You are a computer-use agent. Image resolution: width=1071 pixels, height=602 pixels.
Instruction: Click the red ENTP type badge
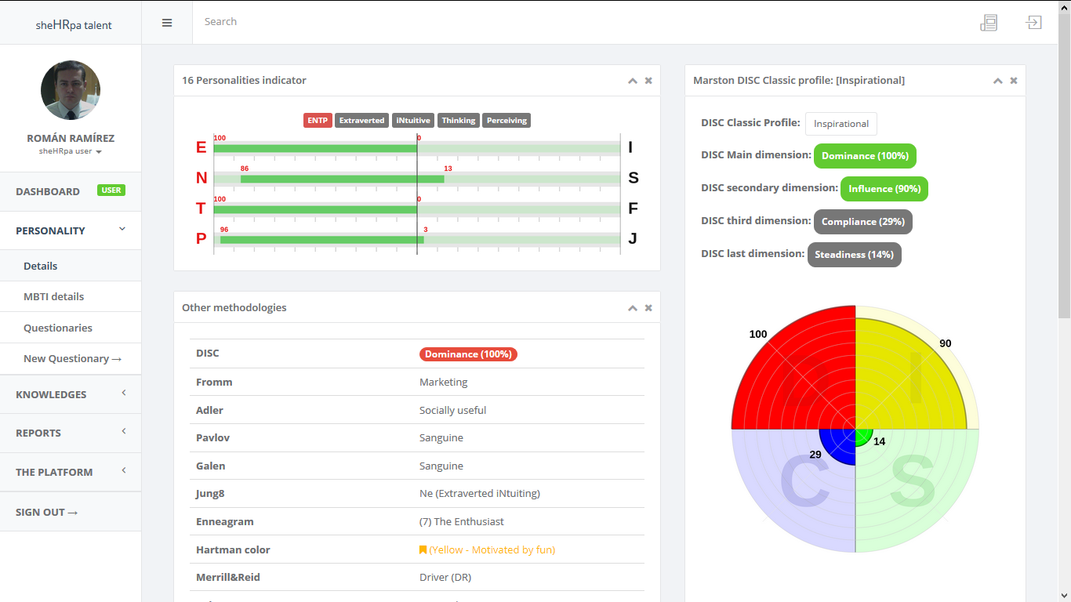click(318, 121)
